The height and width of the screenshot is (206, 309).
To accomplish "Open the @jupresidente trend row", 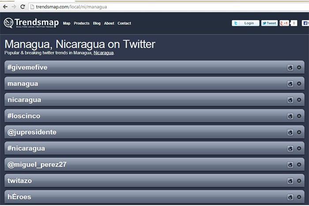I will tap(154, 132).
